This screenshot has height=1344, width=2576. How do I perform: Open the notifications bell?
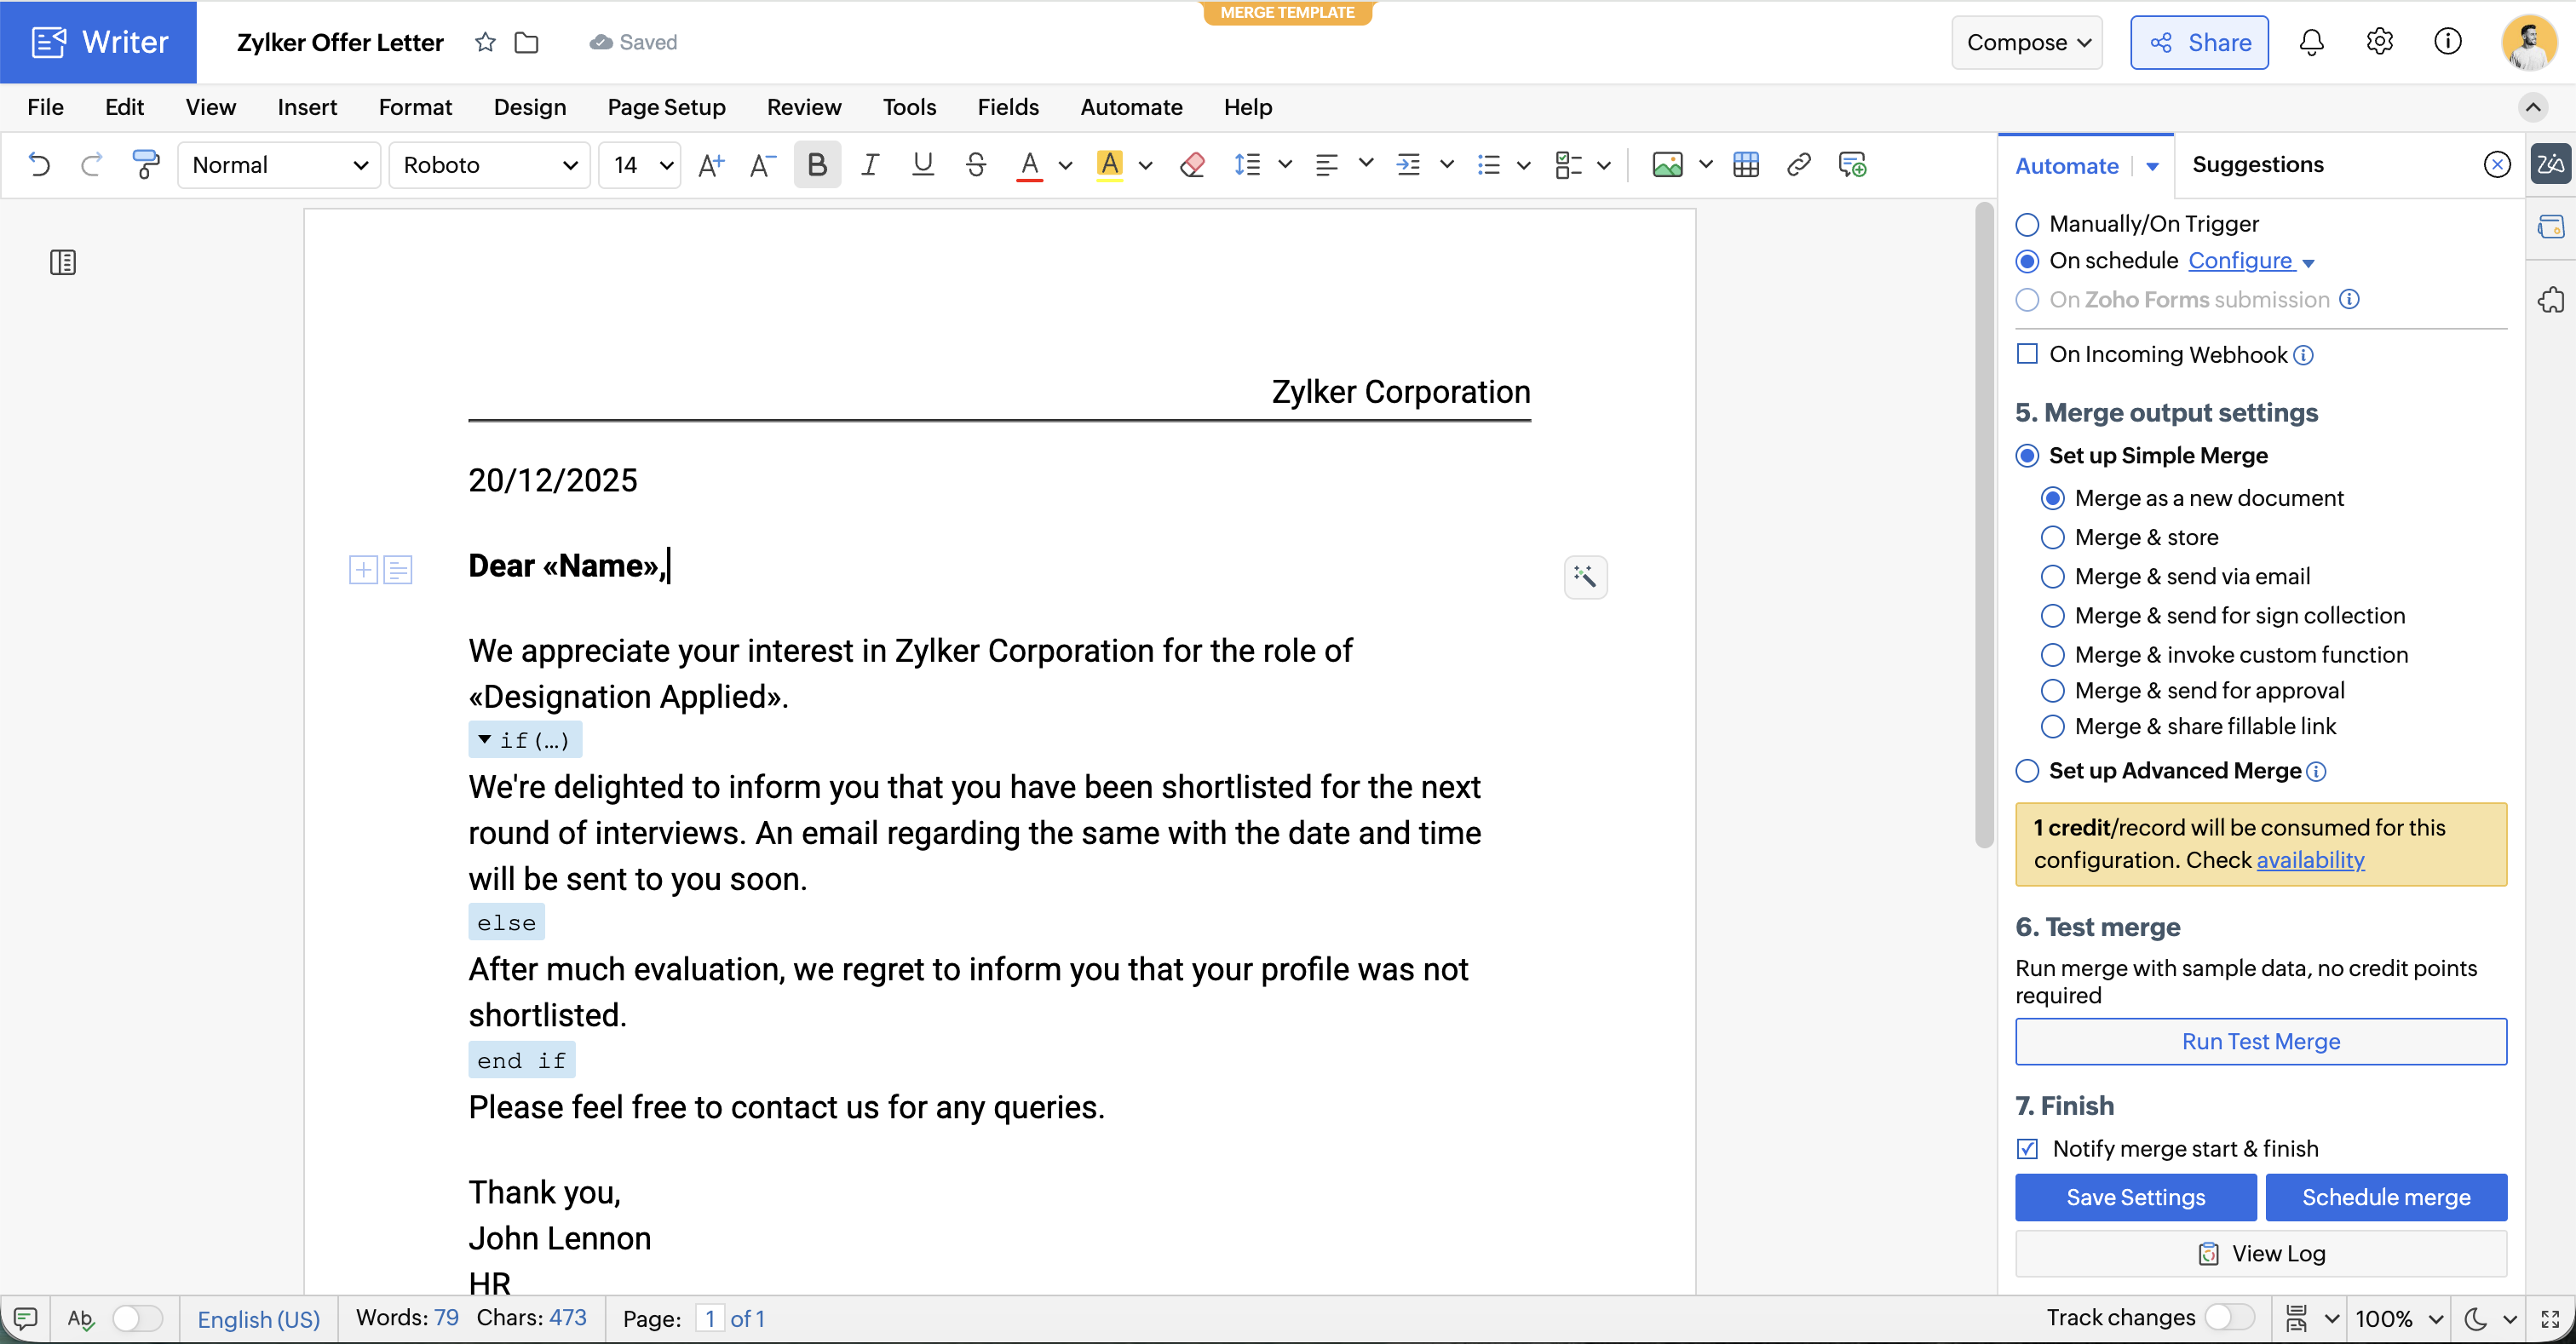2311,42
